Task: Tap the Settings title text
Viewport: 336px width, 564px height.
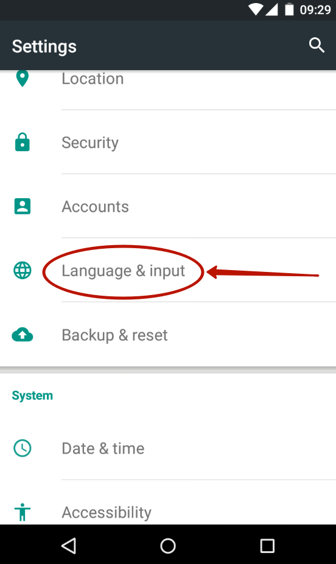Action: (44, 46)
